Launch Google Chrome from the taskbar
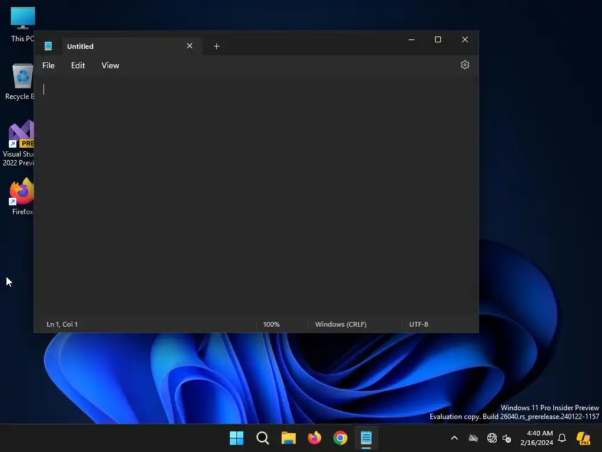The height and width of the screenshot is (452, 602). pyautogui.click(x=340, y=438)
